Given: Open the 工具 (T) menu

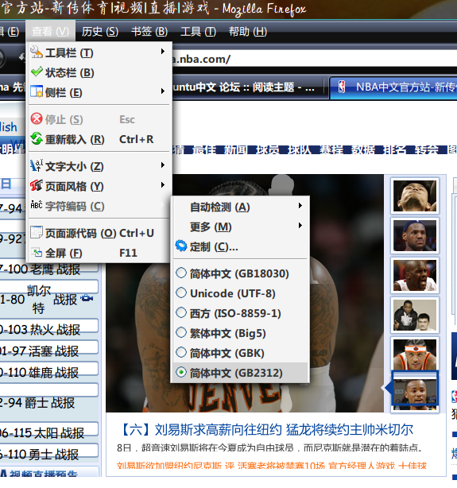Looking at the screenshot, I should tap(198, 32).
